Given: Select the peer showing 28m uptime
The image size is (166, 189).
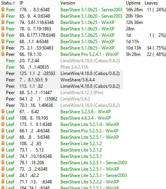Looking at the screenshot, I should pos(83,29).
